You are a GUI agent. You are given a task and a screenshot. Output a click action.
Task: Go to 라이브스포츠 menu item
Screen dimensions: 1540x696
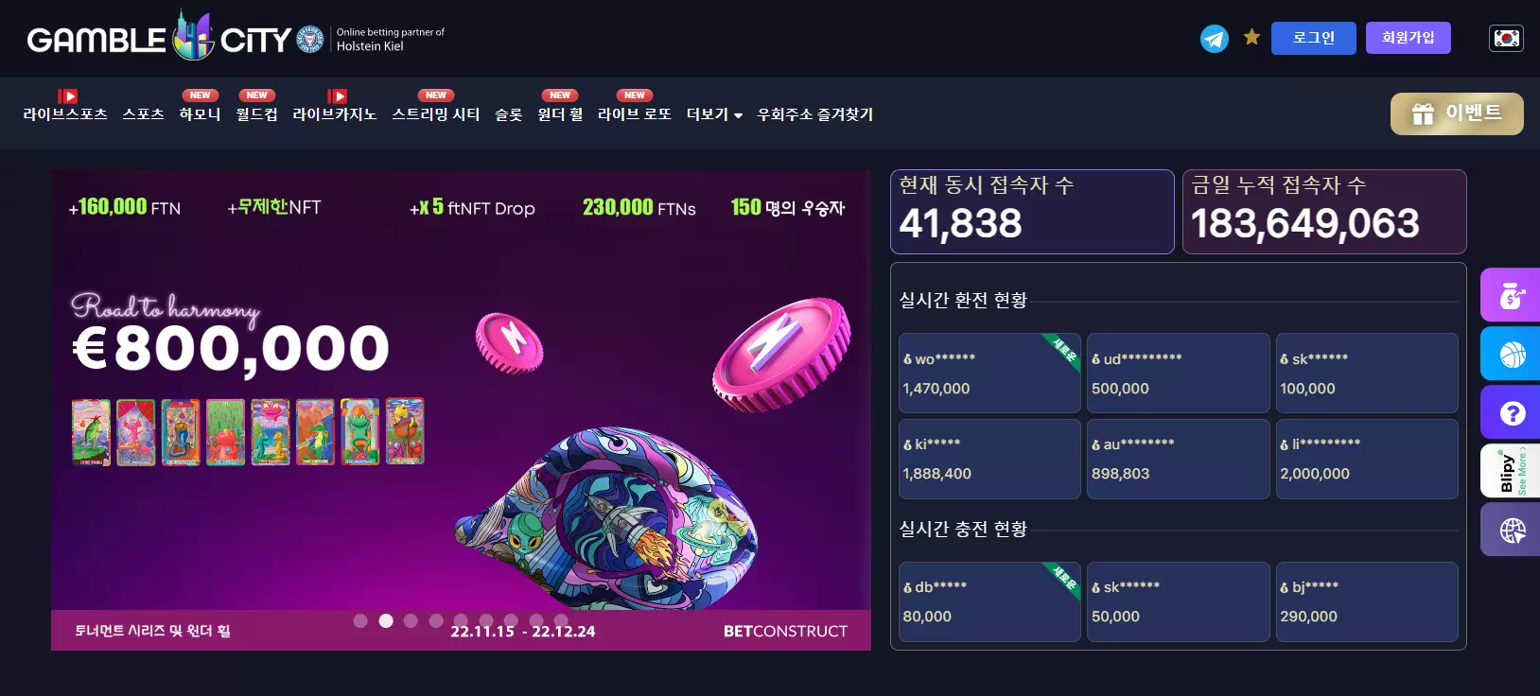coord(65,114)
